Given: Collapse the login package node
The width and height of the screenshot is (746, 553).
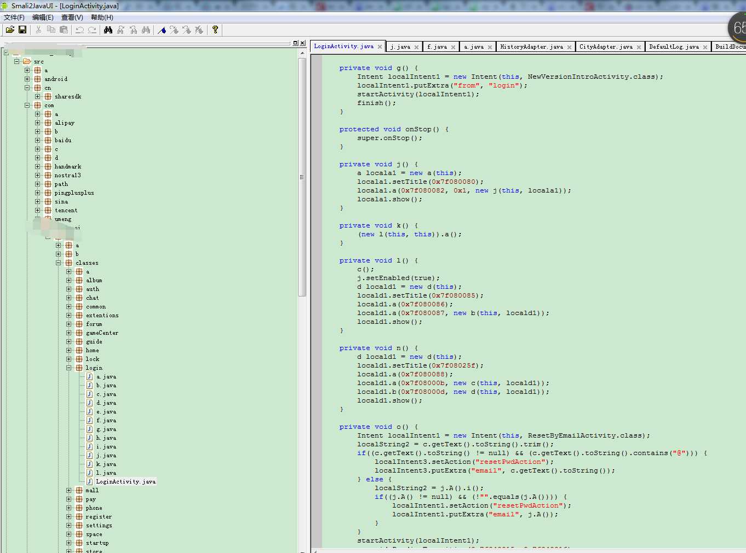Looking at the screenshot, I should tap(68, 368).
